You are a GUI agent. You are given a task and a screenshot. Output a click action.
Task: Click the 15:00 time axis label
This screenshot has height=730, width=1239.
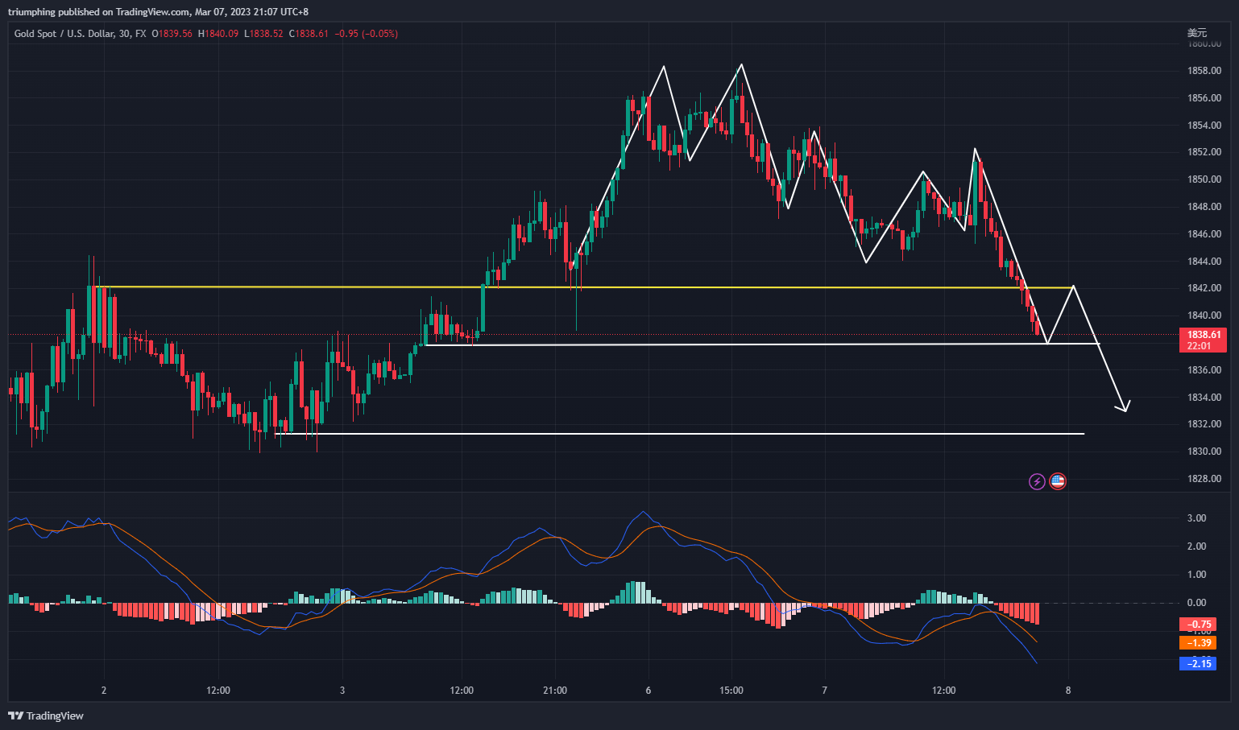pyautogui.click(x=731, y=691)
